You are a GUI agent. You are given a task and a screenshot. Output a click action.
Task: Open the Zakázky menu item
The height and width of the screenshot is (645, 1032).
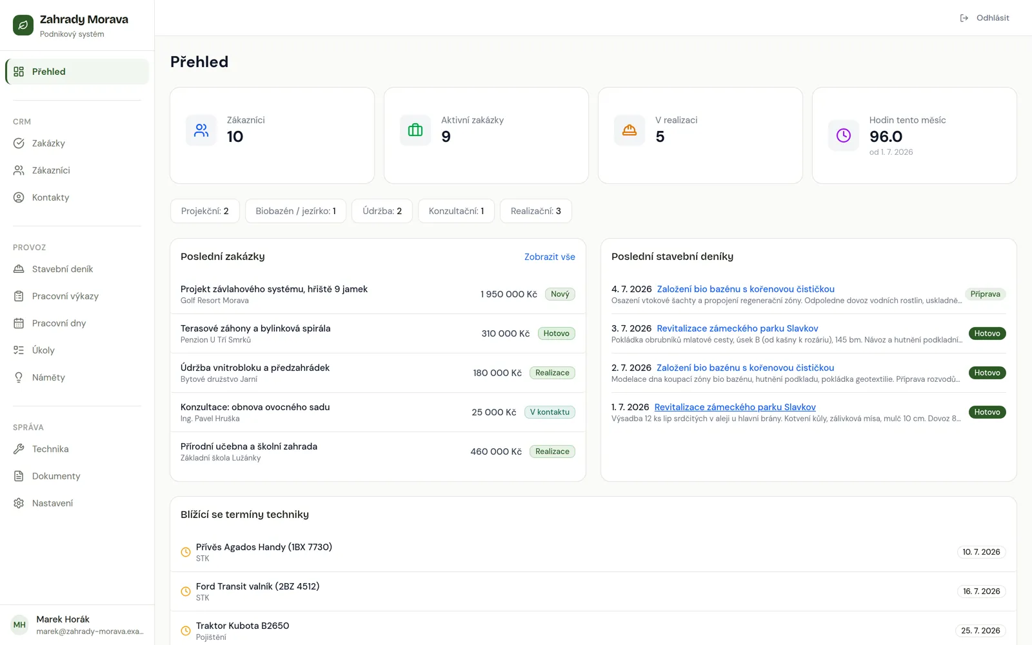(x=77, y=143)
